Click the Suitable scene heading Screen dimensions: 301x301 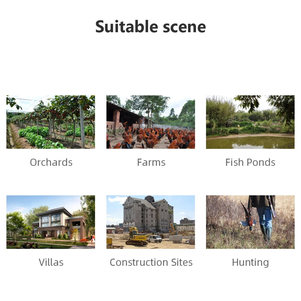(150, 26)
